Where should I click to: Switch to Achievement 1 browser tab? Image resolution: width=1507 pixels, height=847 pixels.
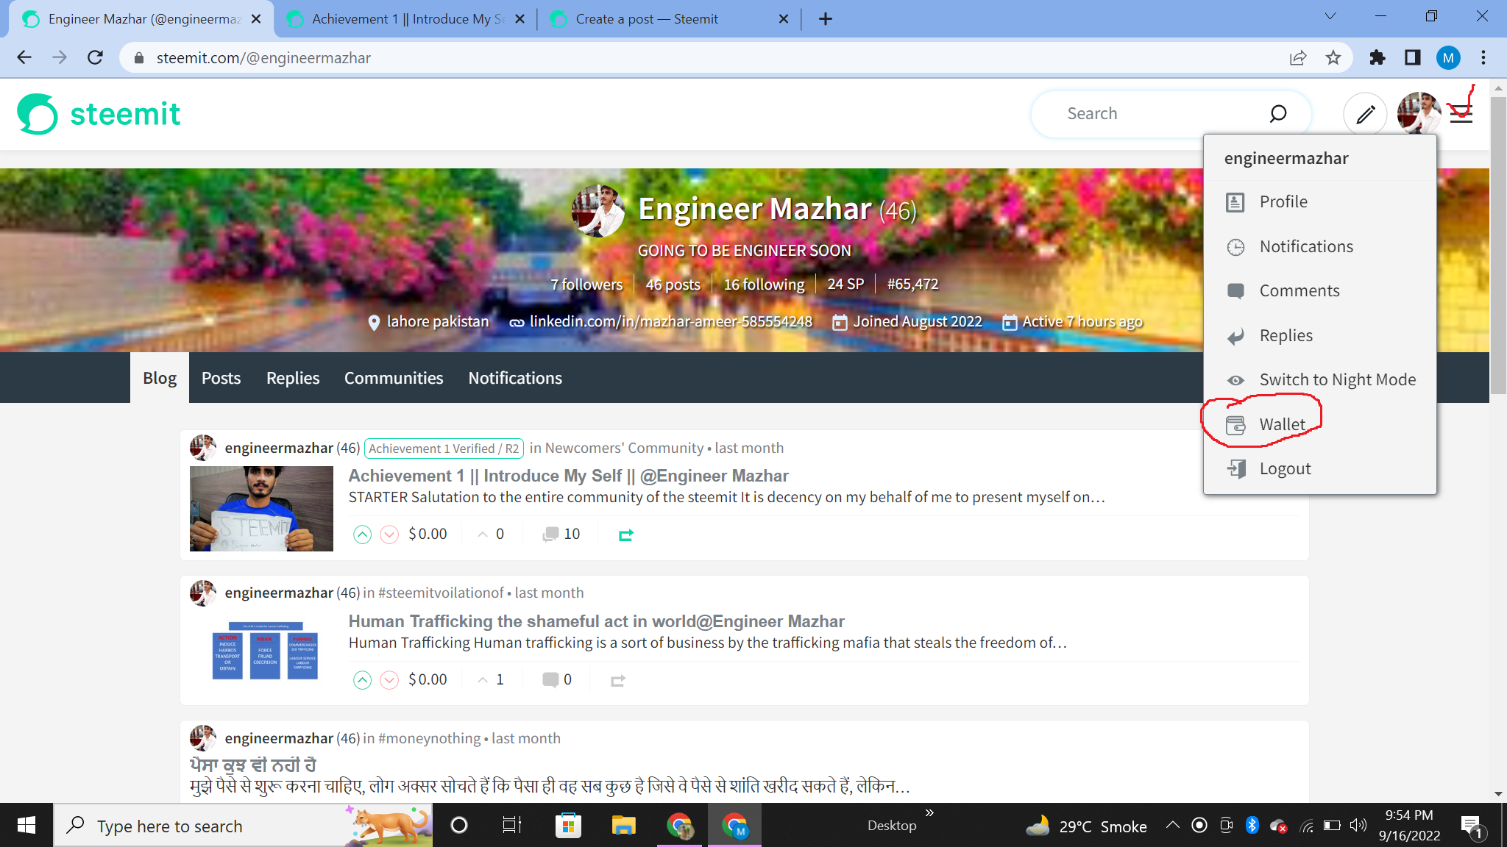click(405, 19)
